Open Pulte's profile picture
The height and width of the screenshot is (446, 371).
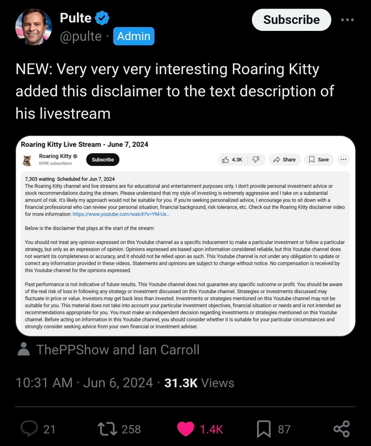pyautogui.click(x=34, y=27)
